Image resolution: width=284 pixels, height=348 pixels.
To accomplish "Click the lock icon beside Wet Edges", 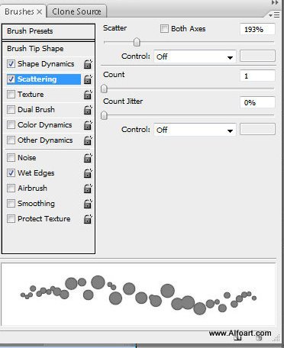I will [x=88, y=173].
